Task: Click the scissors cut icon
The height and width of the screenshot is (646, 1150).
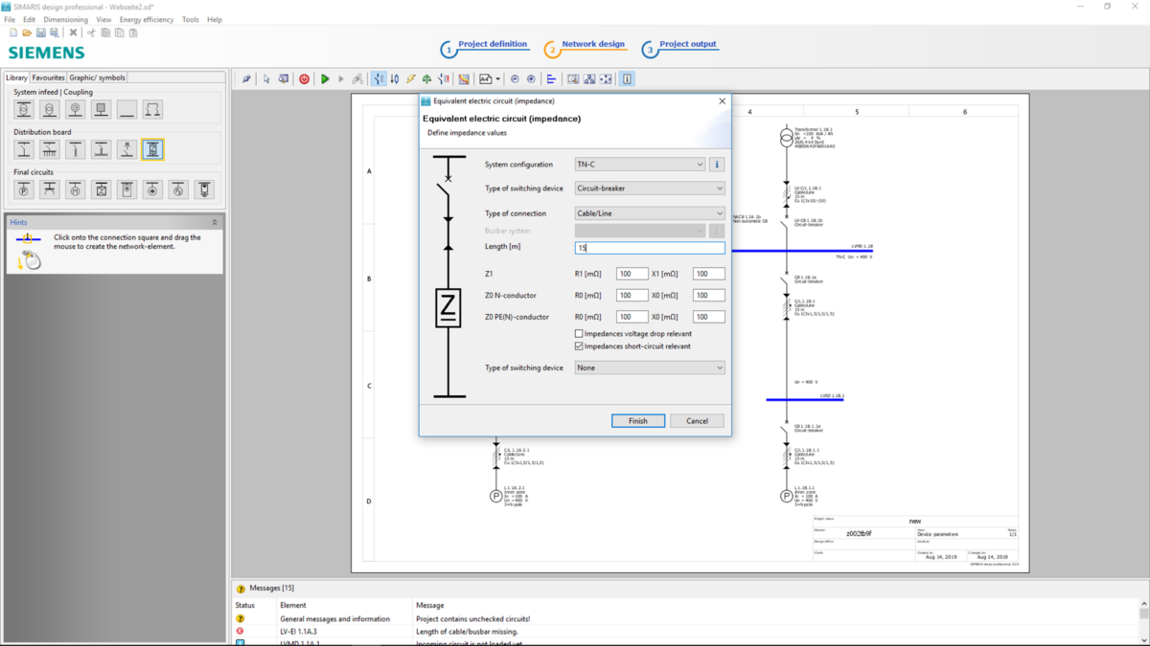Action: (92, 33)
